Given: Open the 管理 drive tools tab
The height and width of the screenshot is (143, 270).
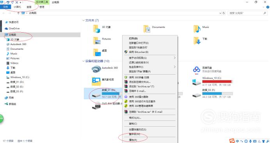Looking at the screenshot, I should pyautogui.click(x=42, y=7).
